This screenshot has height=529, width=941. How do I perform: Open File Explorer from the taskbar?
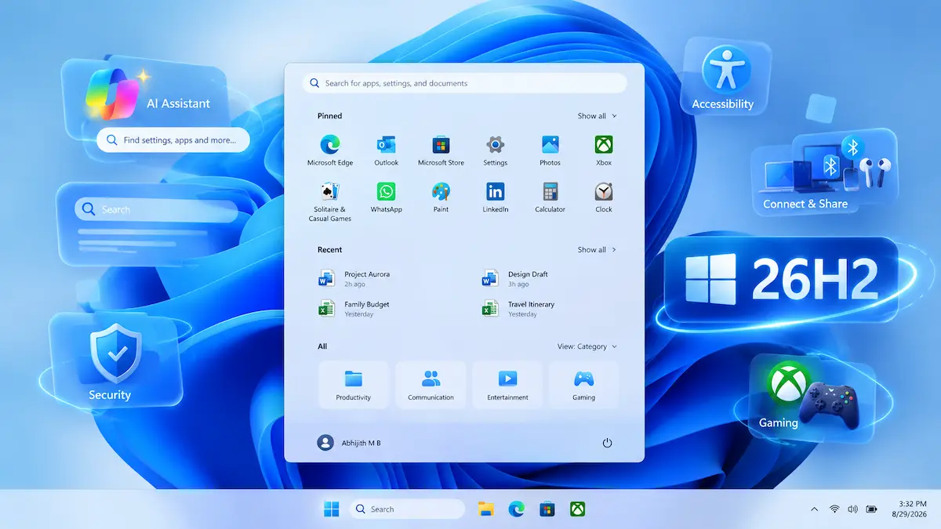(x=486, y=509)
